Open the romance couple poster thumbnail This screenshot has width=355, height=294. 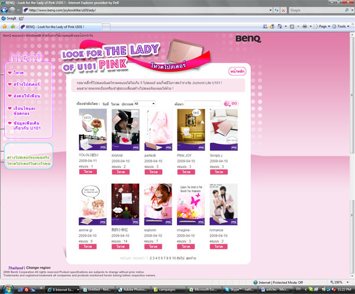point(224,204)
